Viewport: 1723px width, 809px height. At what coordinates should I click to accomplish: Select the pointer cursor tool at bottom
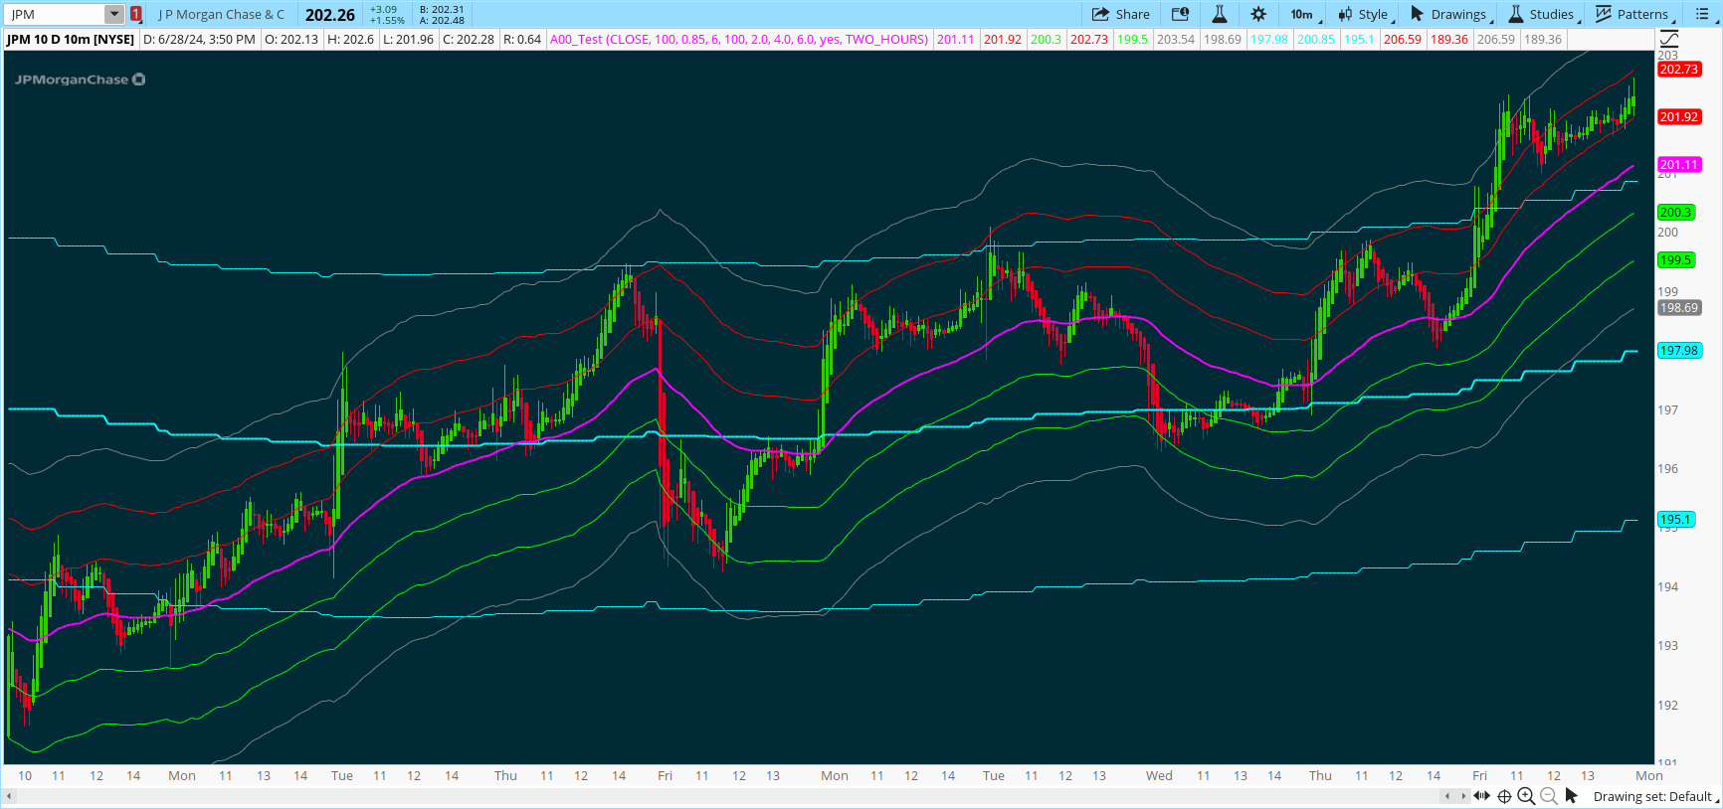tap(1572, 796)
